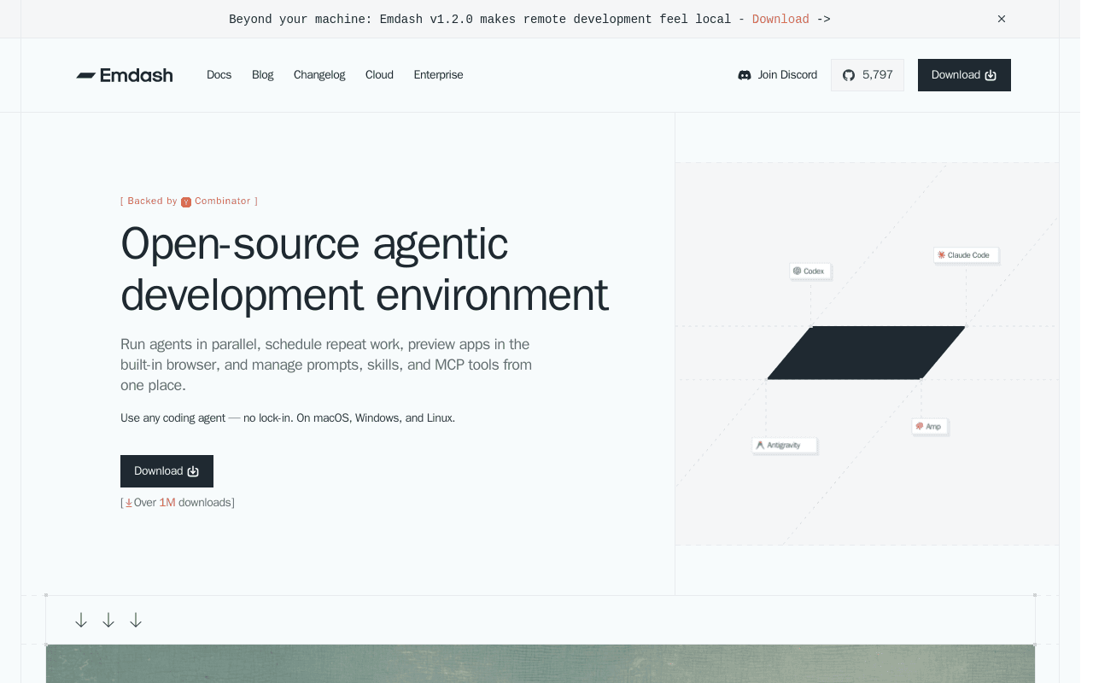Select the Claude Code label in the diagram

click(966, 254)
